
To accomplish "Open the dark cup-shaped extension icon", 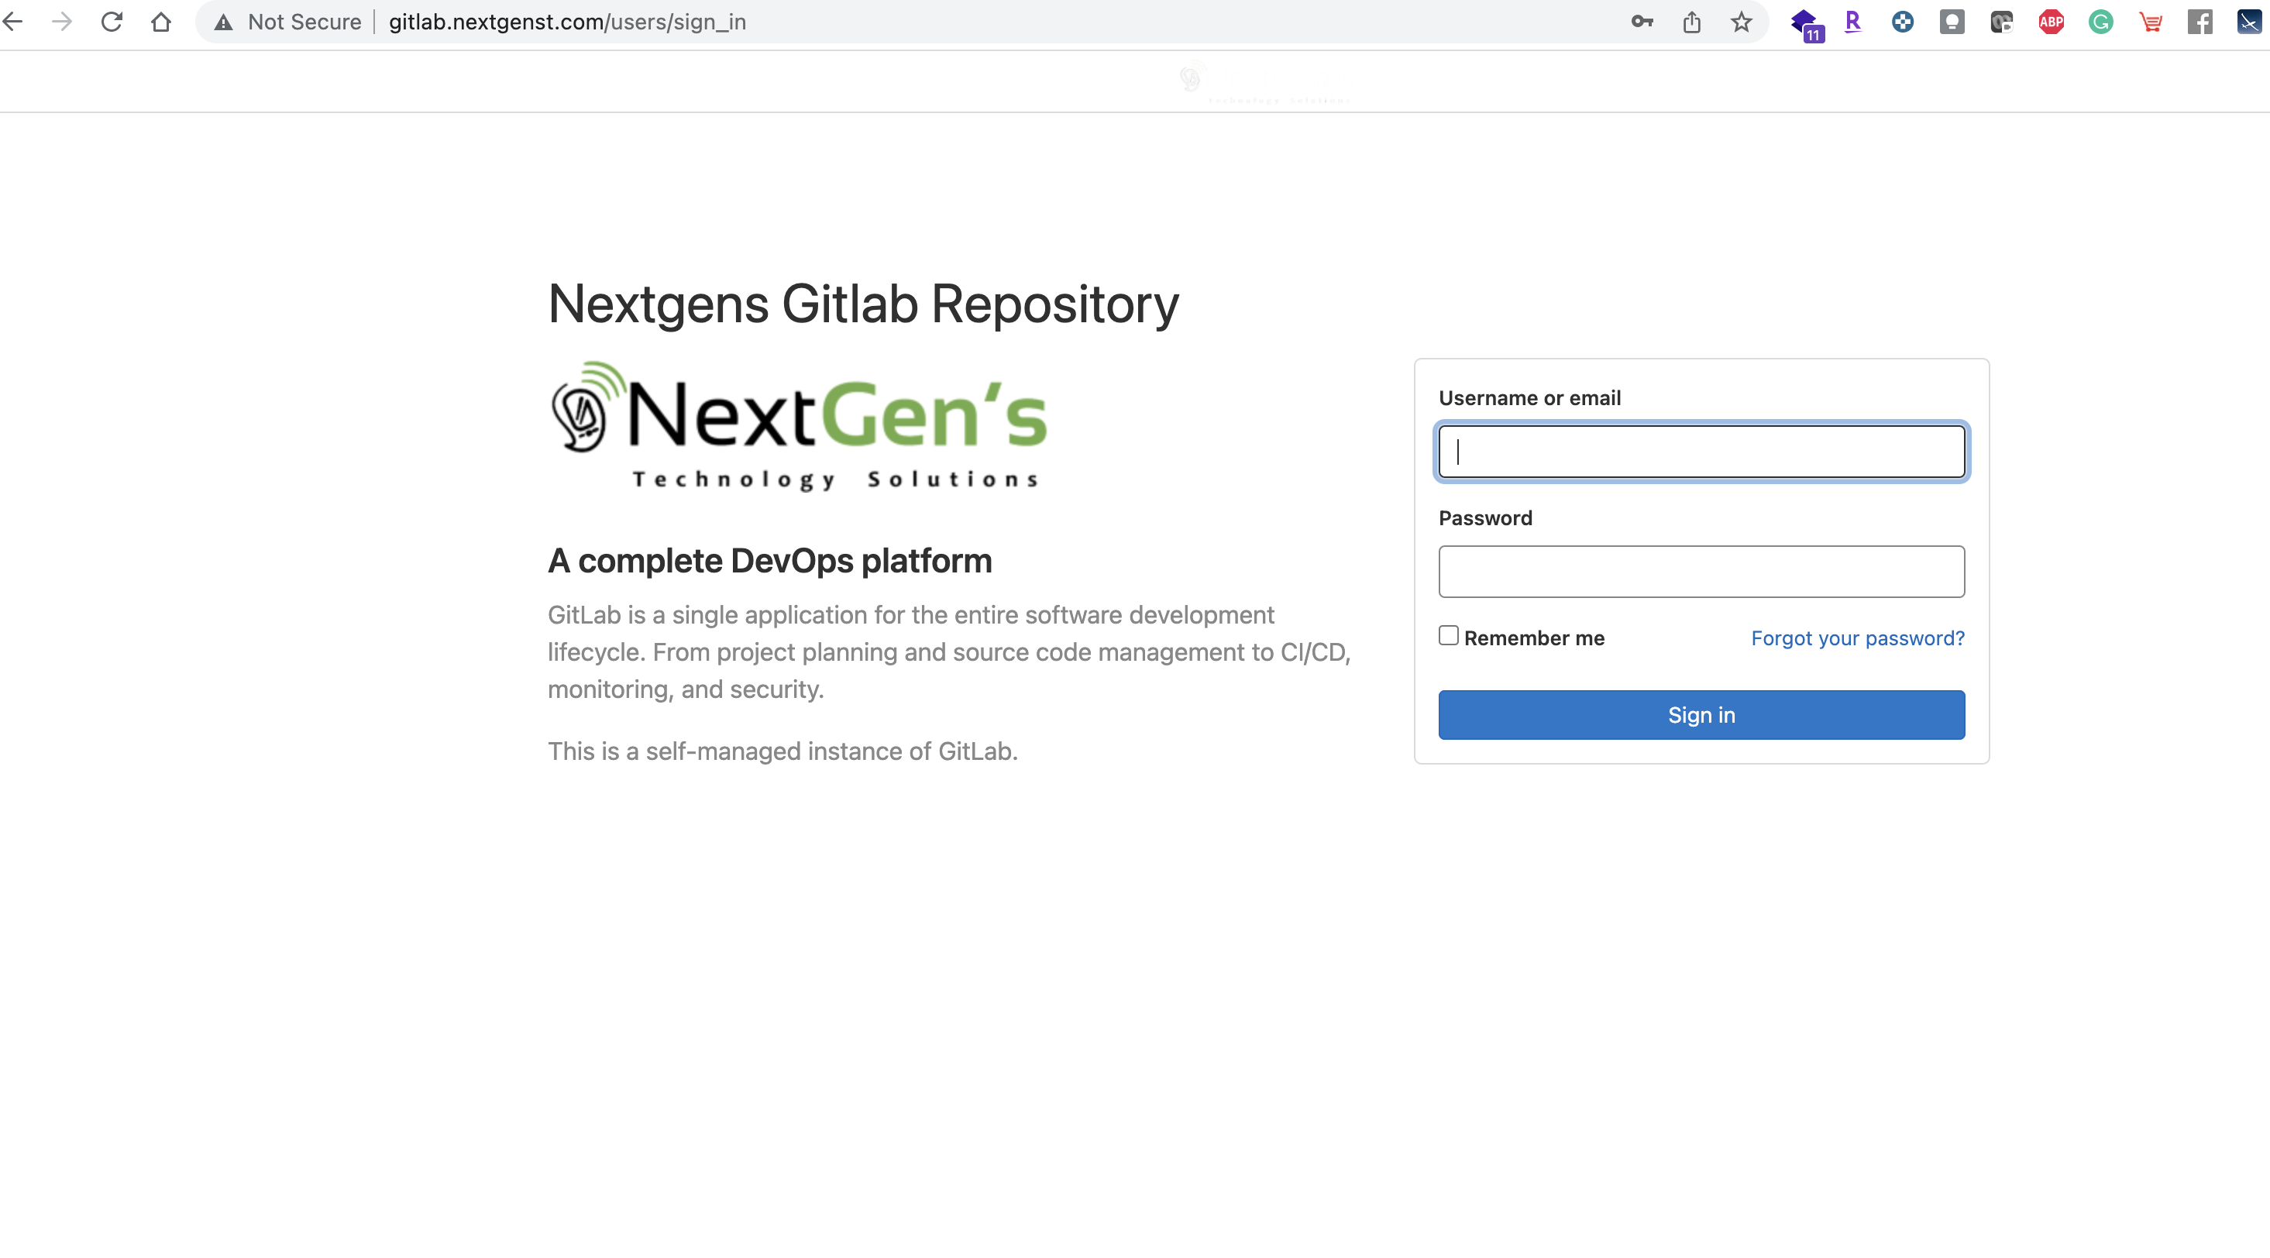I will click(2001, 22).
